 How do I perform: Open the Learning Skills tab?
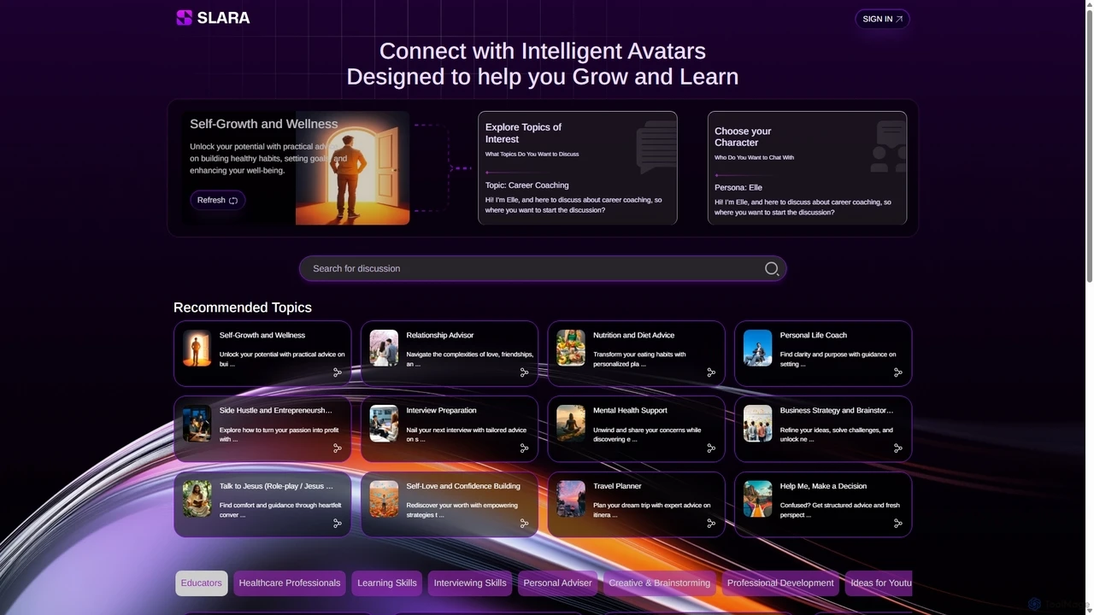(x=387, y=583)
